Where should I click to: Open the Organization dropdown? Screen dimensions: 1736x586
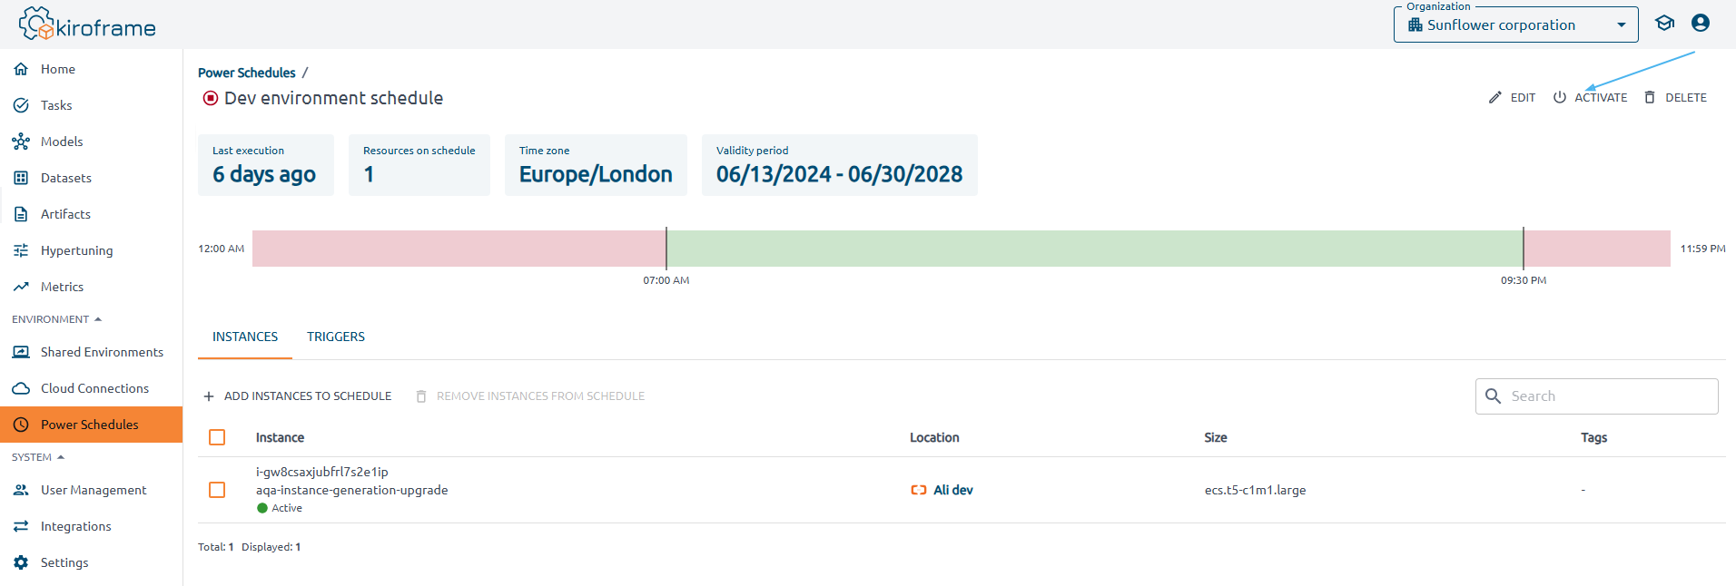click(1515, 25)
